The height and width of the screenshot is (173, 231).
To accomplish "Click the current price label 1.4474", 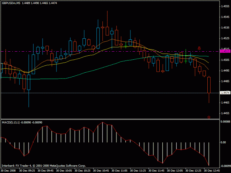I will tap(225, 93).
